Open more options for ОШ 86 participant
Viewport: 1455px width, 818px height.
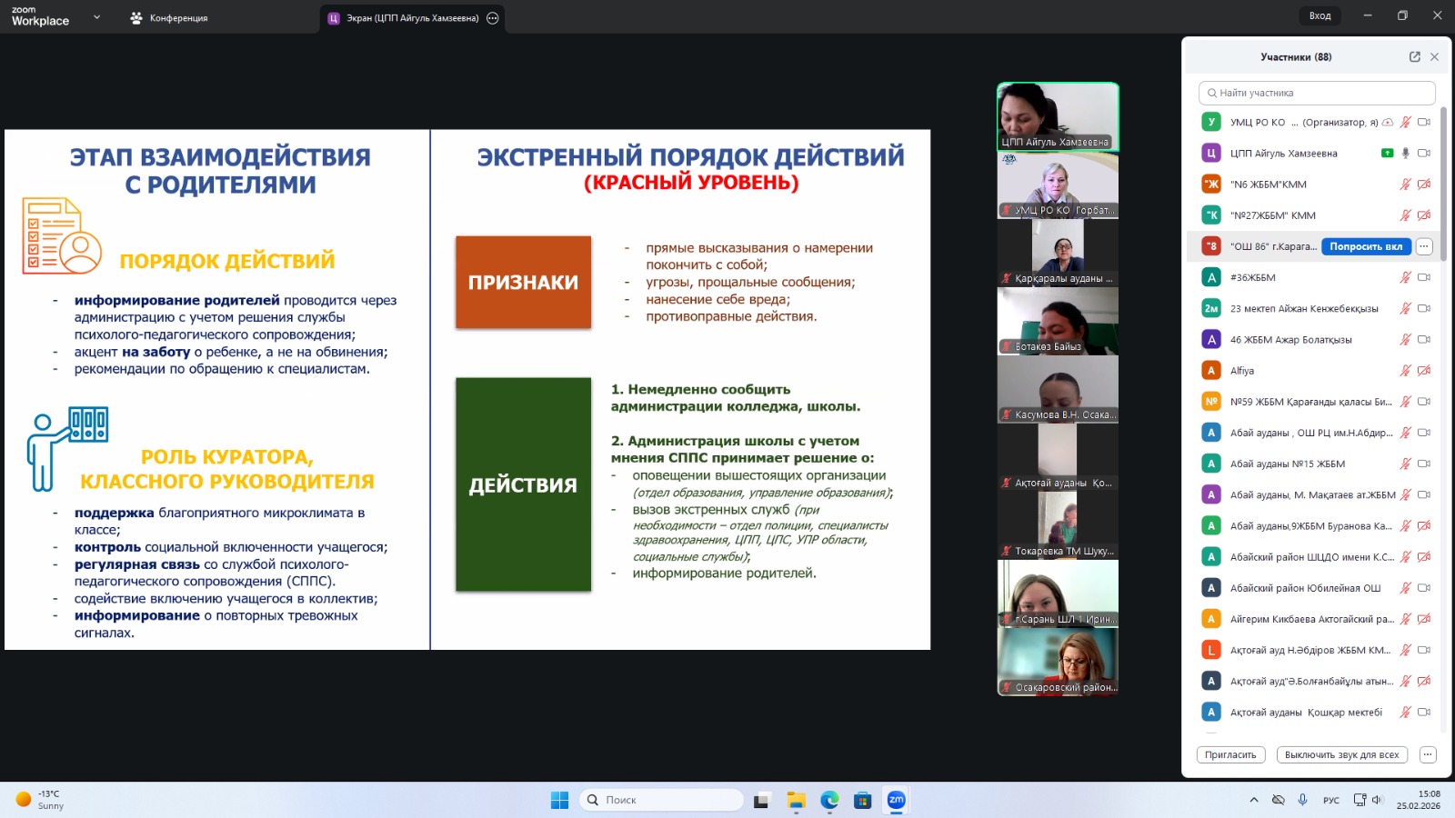[x=1424, y=246]
